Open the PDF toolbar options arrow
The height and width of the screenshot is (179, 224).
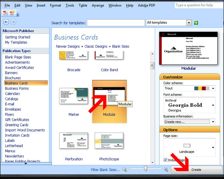pyautogui.click(x=18, y=15)
